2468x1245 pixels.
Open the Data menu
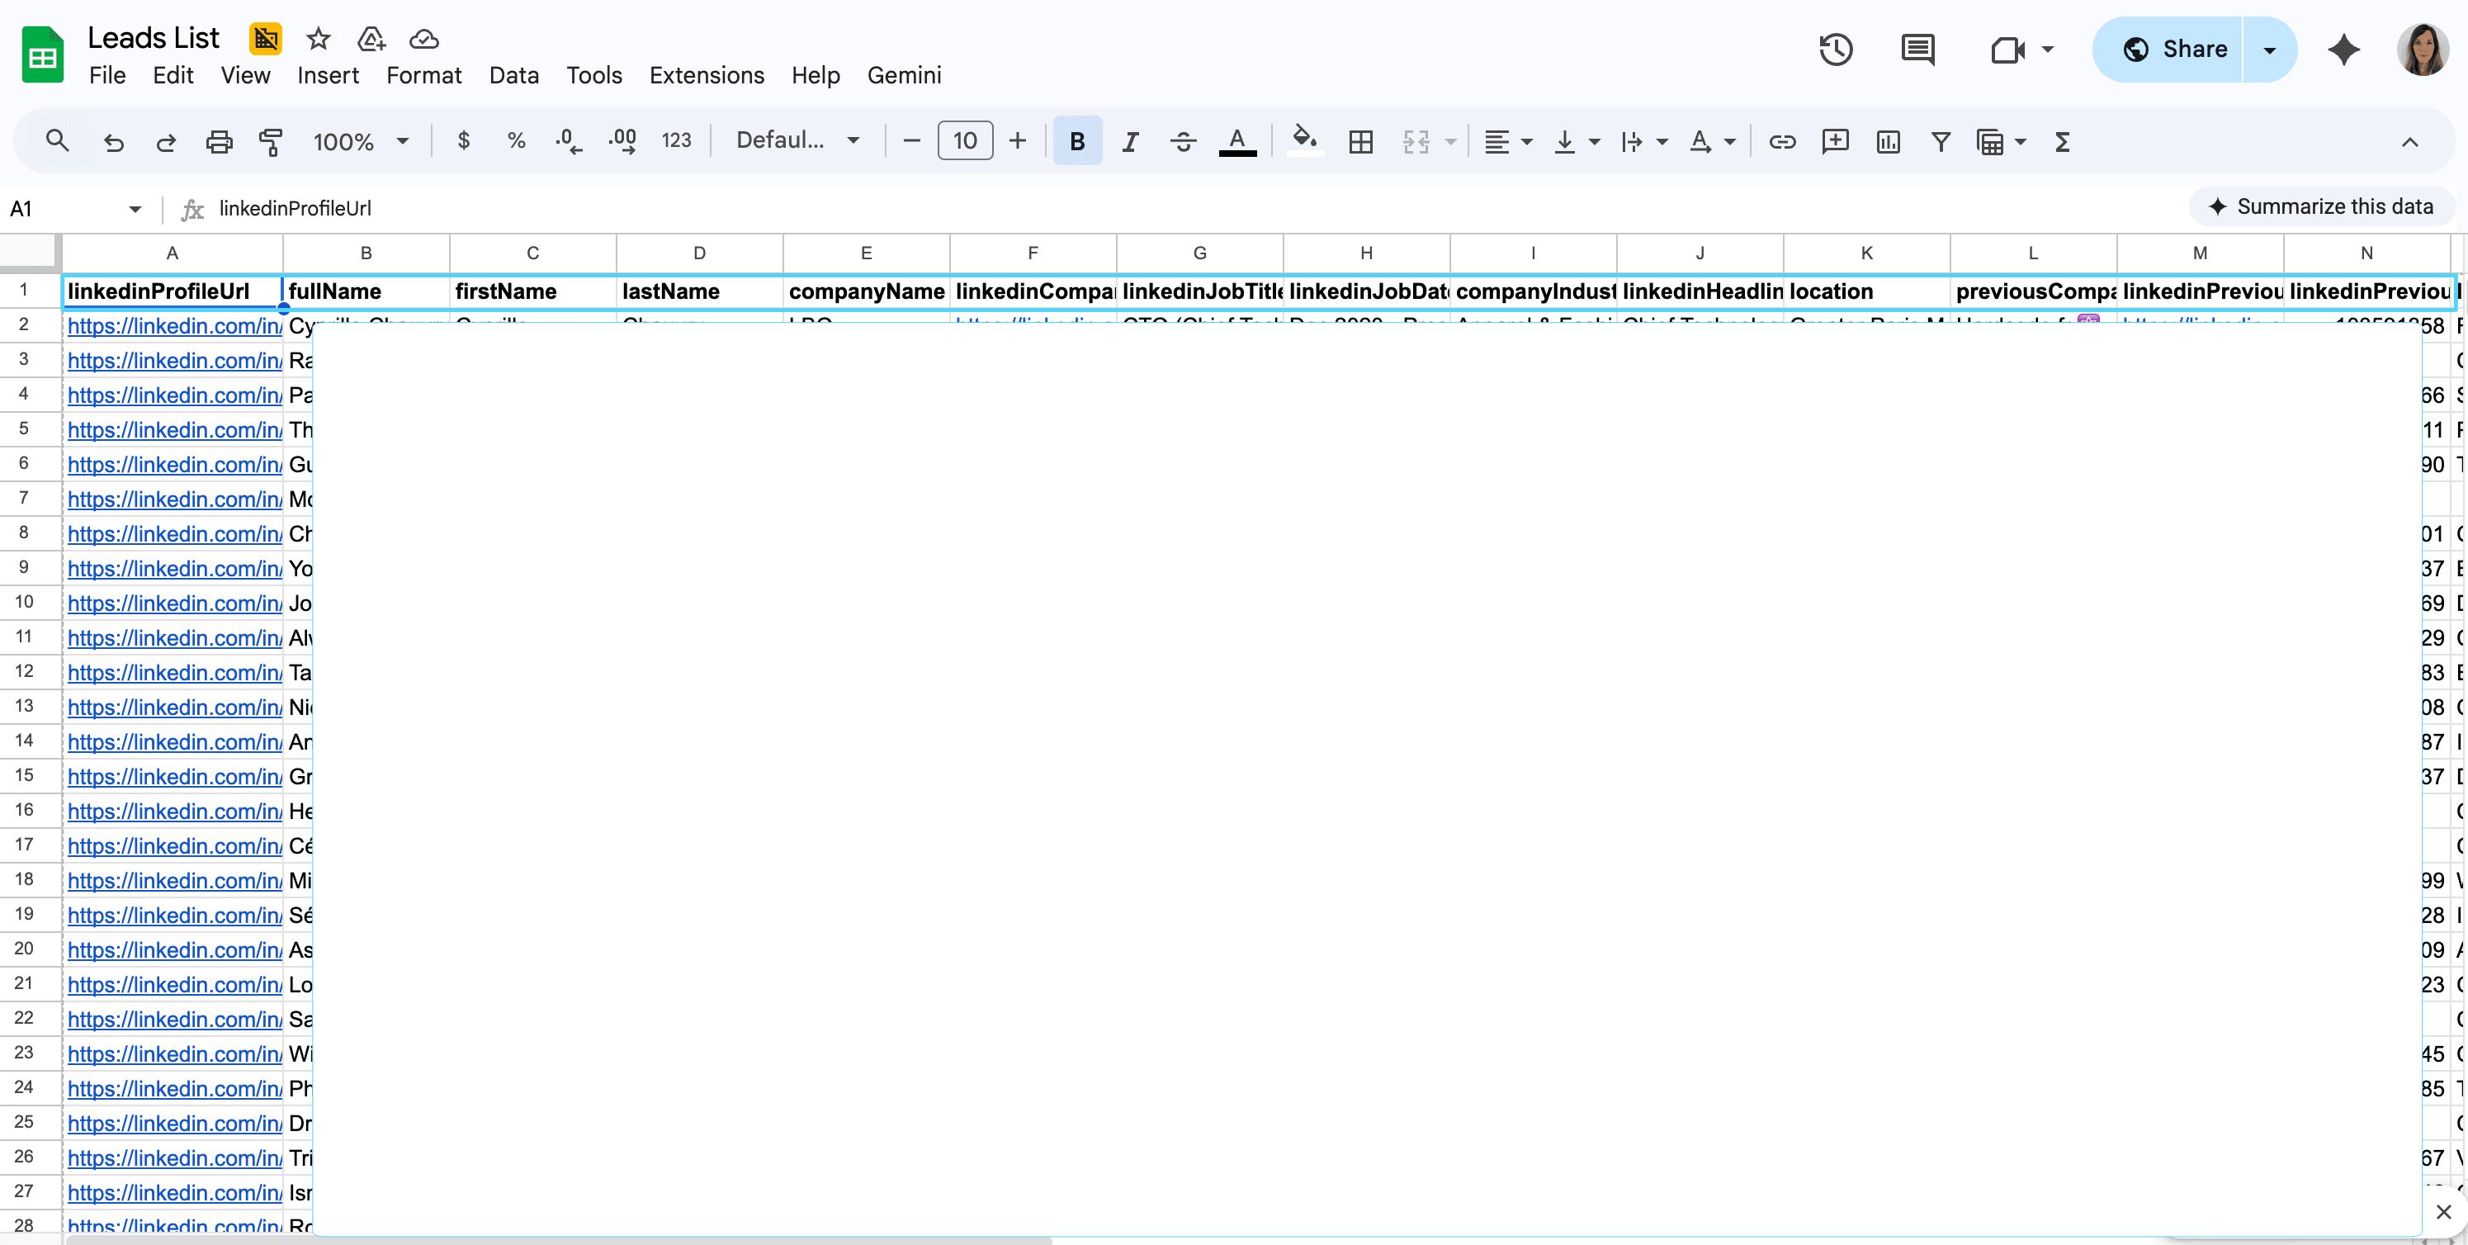pyautogui.click(x=514, y=76)
